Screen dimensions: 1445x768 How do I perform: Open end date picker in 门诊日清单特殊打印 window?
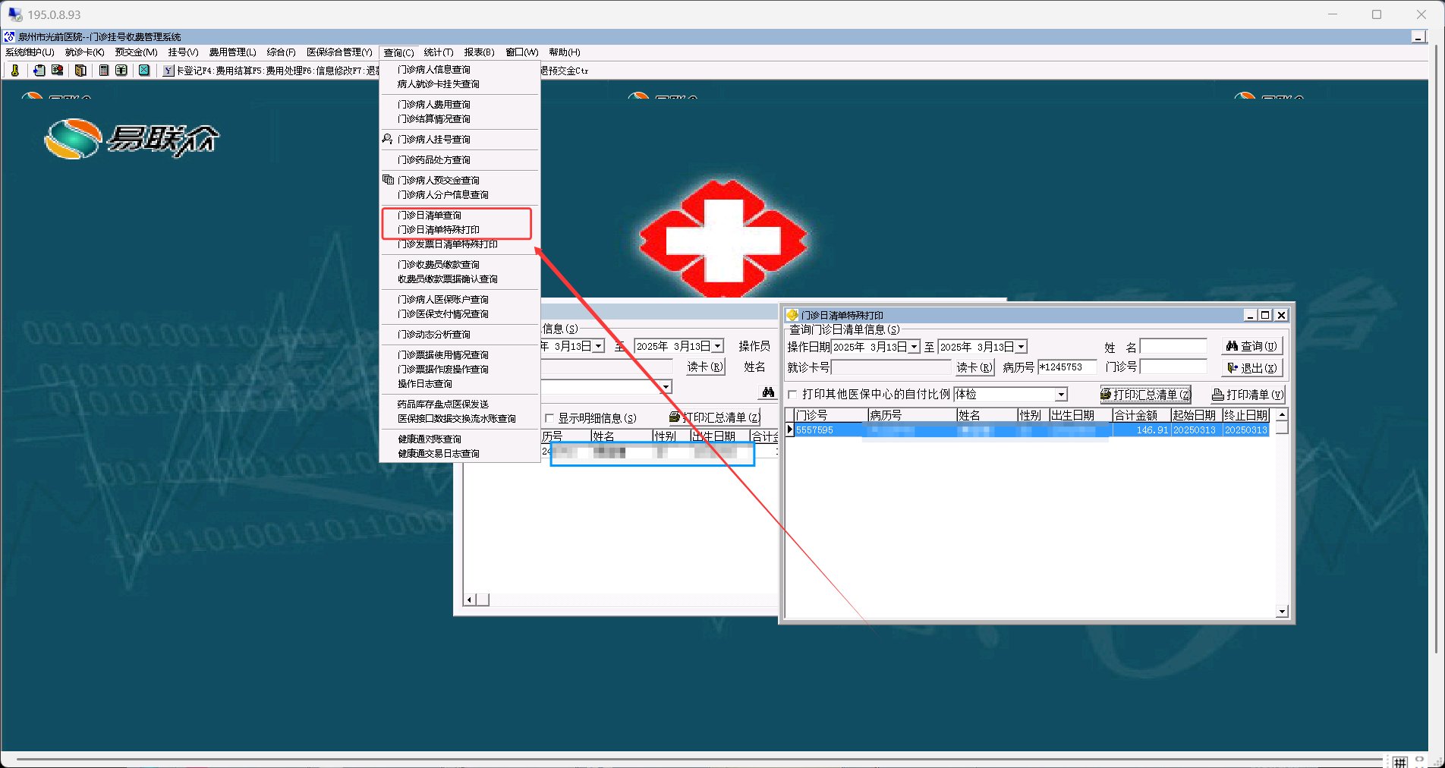(1022, 347)
